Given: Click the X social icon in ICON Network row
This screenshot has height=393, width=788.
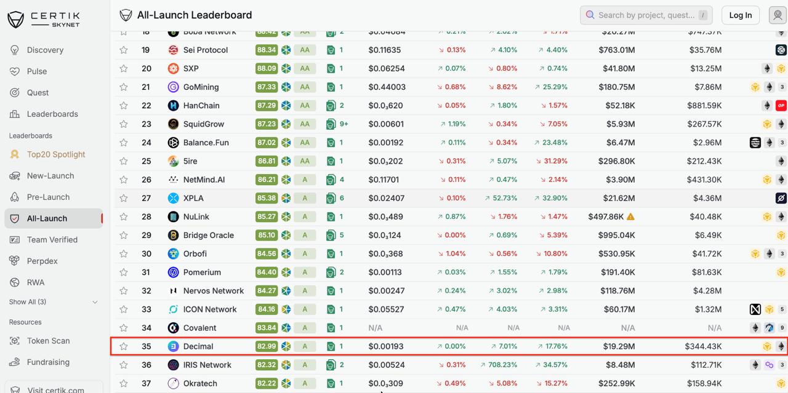Looking at the screenshot, I should pos(755,309).
